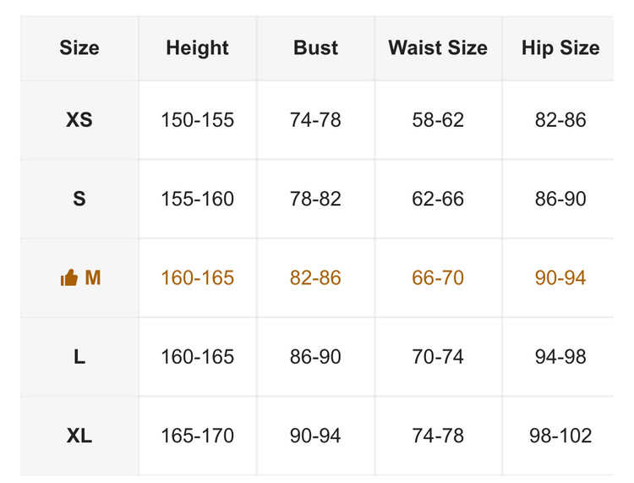
Task: Select the L size row label
Action: tap(79, 357)
